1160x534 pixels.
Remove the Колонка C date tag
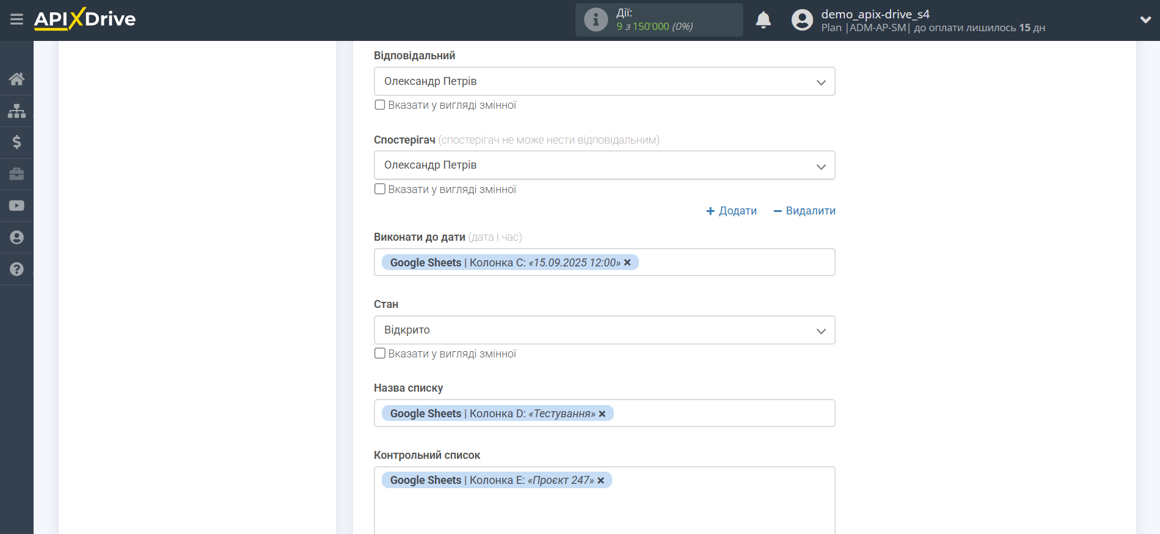[x=627, y=263]
